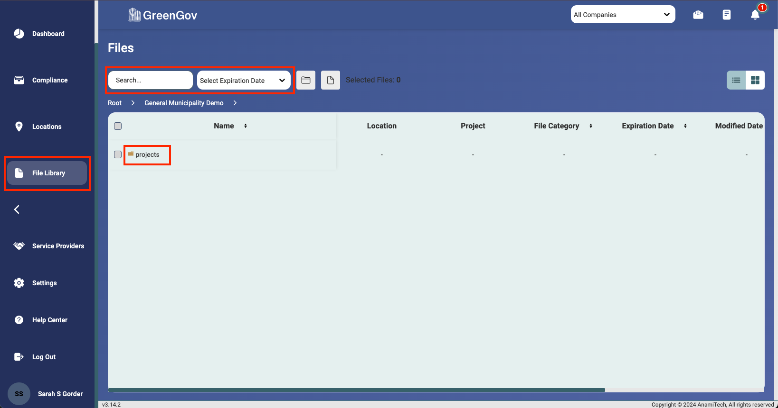This screenshot has width=778, height=408.
Task: Open the notifications bell icon
Action: (x=755, y=15)
